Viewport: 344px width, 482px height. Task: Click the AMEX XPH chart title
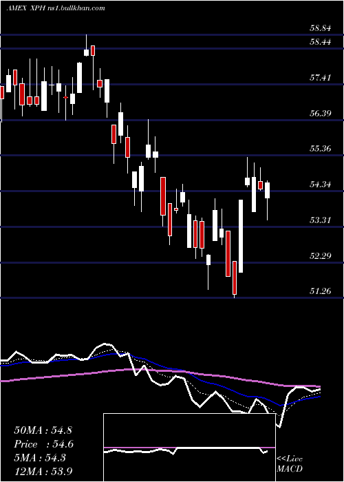56,8
